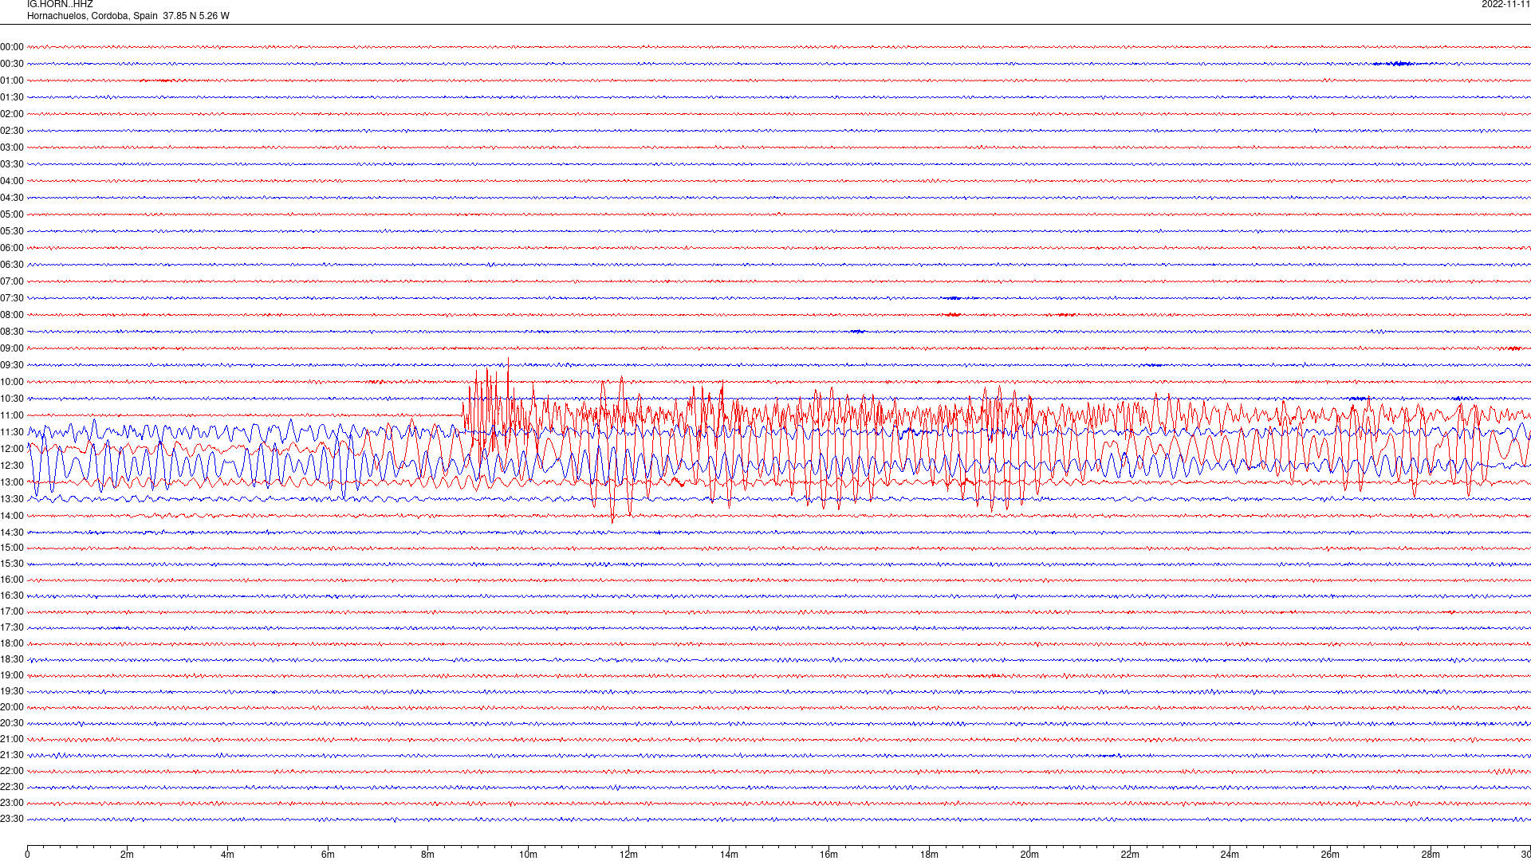
Task: Click the 26m tick on time axis
Action: click(x=1330, y=855)
